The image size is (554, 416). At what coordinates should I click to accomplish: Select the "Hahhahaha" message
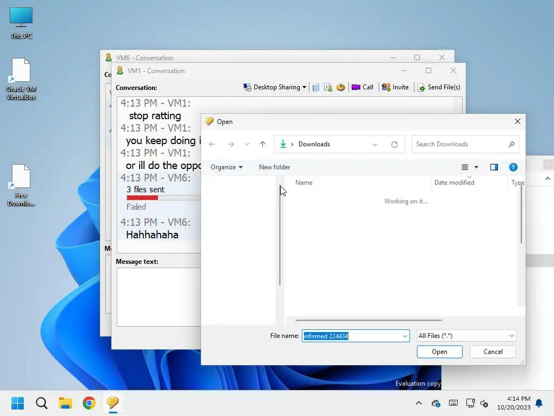click(152, 235)
